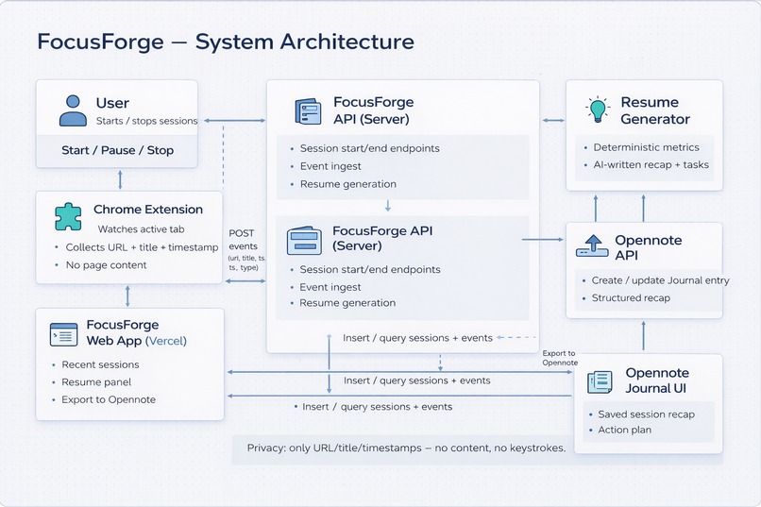
Task: Select the "Structured recap" bullet
Action: tap(631, 298)
